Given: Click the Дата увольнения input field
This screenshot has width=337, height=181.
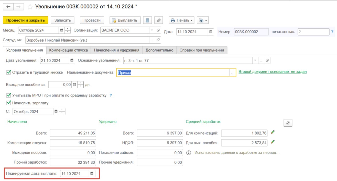Looking at the screenshot, I should pos(55,61).
